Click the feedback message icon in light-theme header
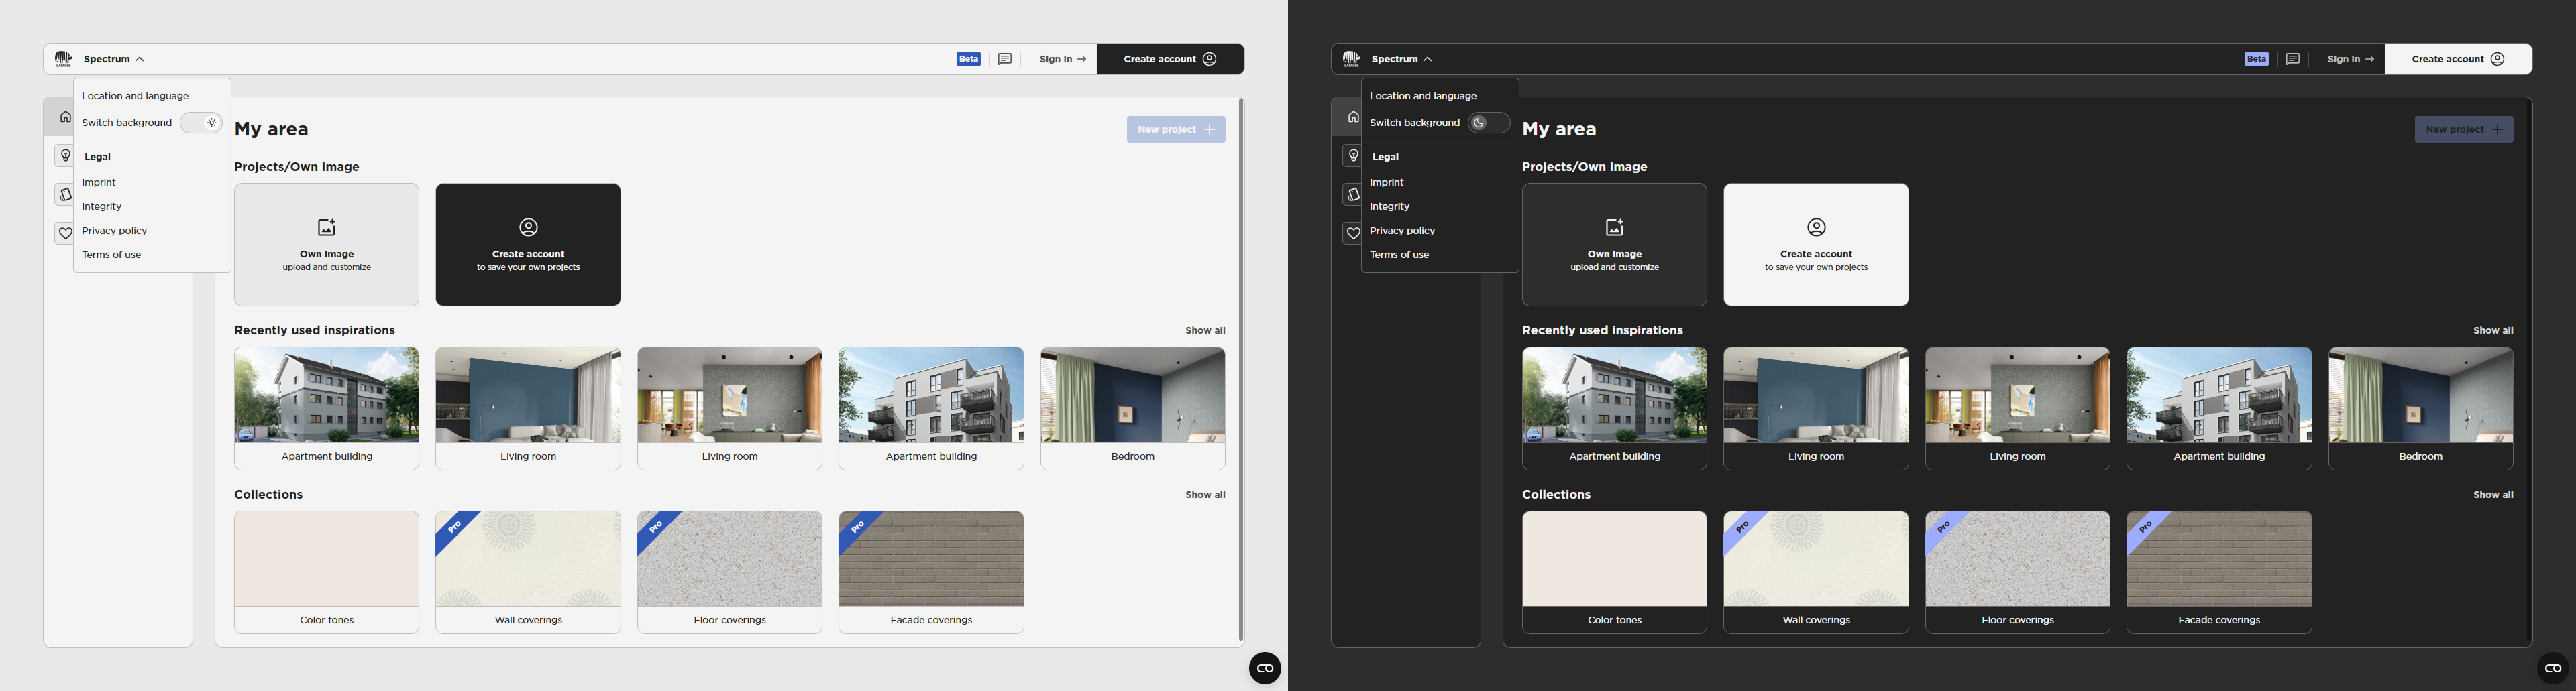Screen dimensions: 2576x691 tap(1005, 59)
